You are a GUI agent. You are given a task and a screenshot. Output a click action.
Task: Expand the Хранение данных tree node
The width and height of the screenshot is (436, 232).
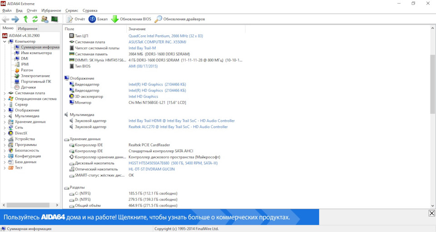5,122
